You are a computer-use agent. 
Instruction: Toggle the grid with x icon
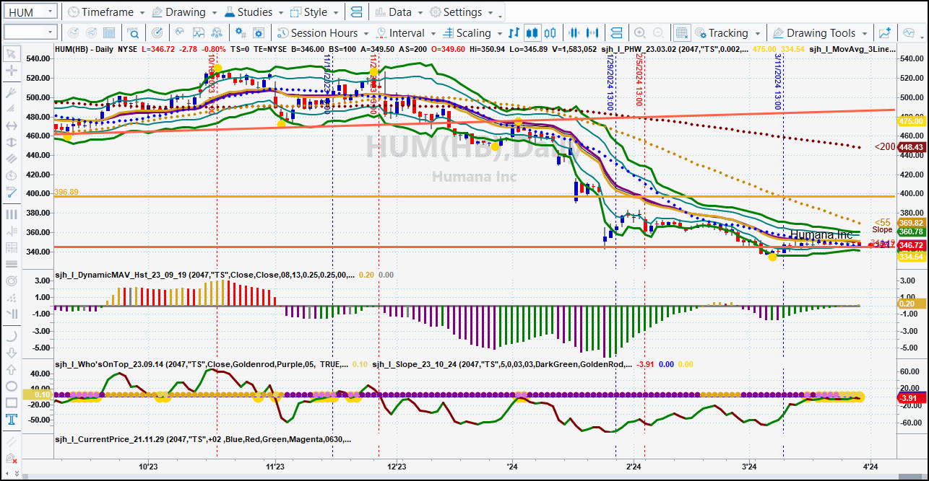pyautogui.click(x=681, y=32)
